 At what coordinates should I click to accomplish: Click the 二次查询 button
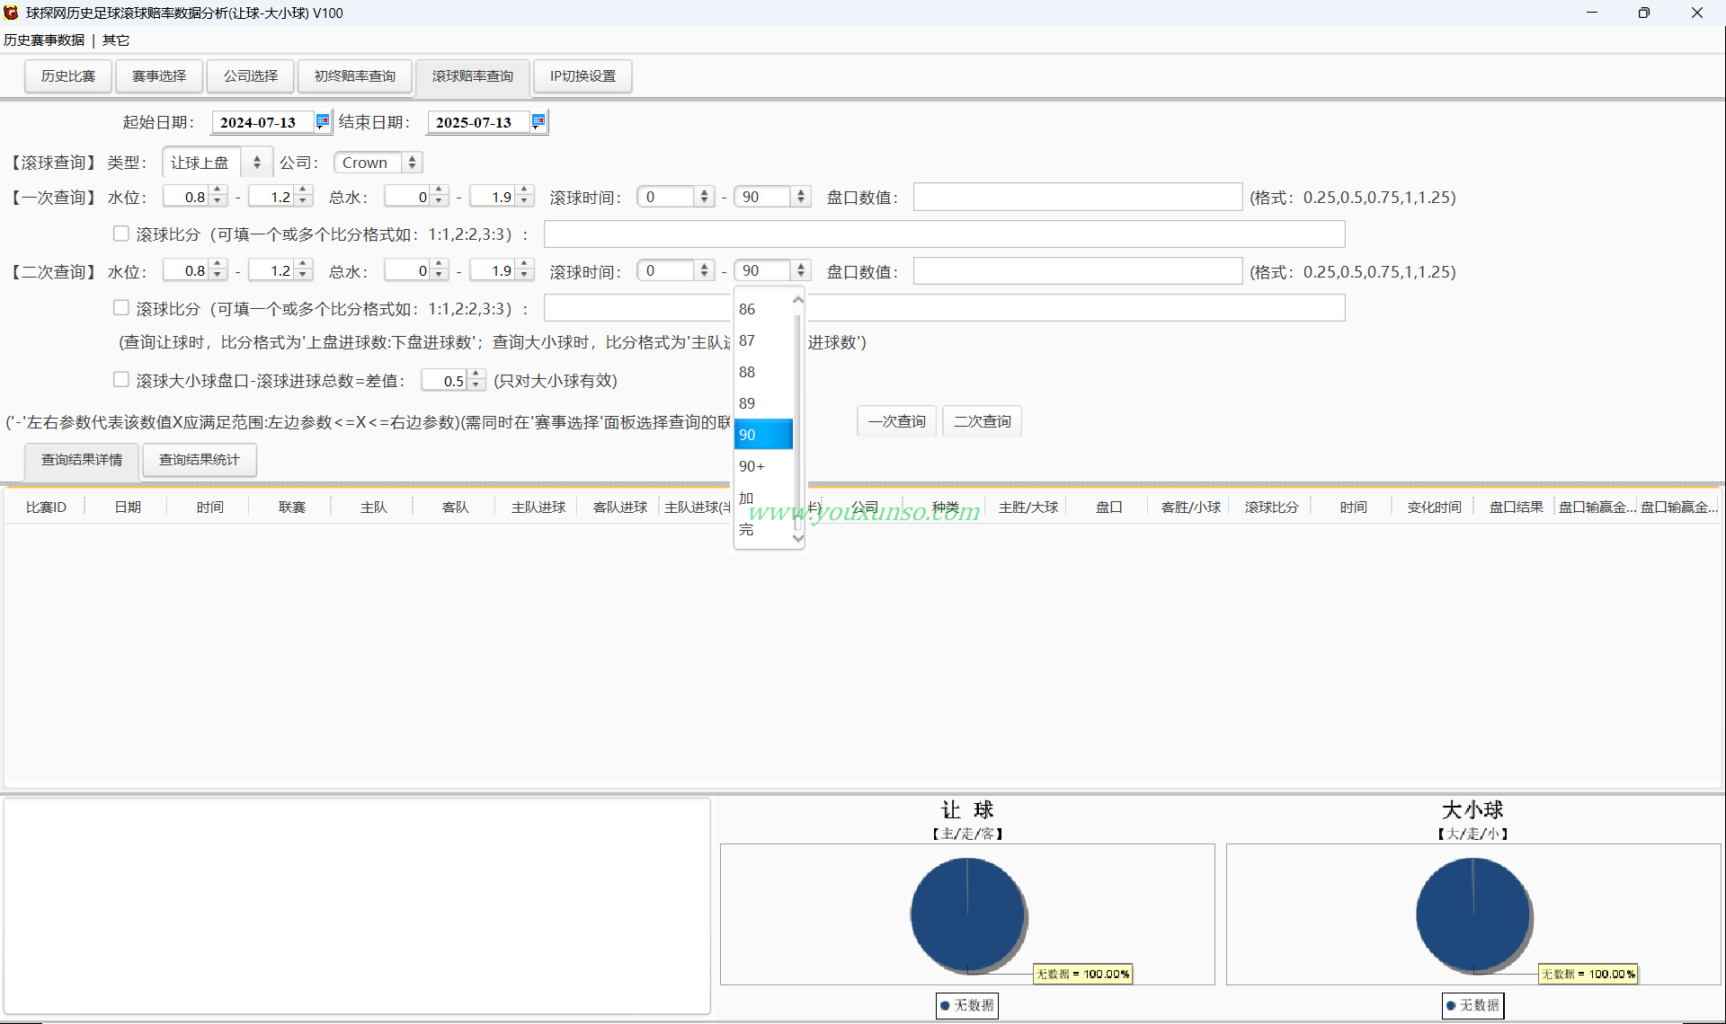pos(983,421)
